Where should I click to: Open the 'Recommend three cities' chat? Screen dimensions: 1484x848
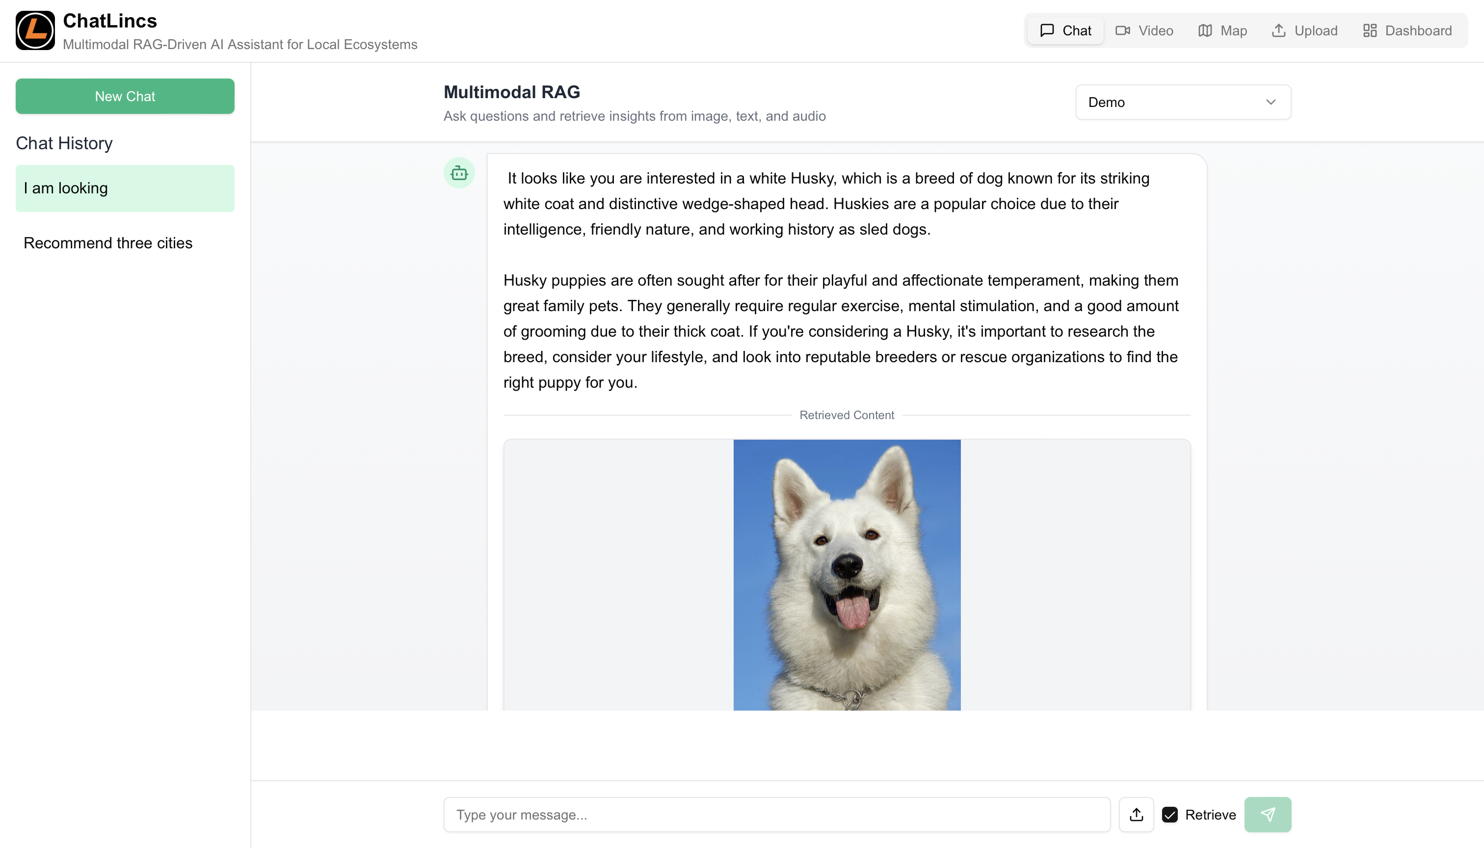click(108, 243)
